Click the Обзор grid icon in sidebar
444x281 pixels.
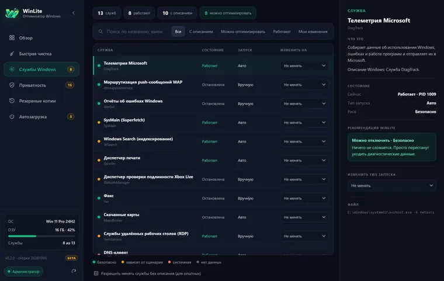click(12, 37)
